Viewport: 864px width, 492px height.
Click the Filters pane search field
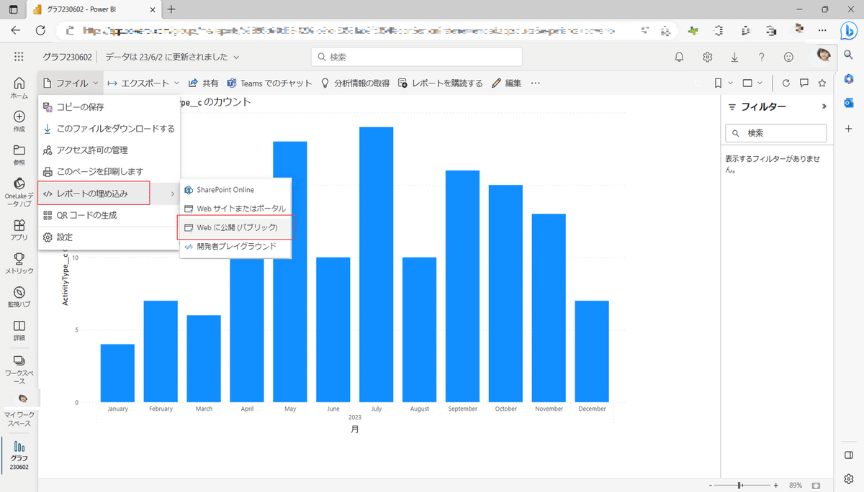pyautogui.click(x=776, y=133)
